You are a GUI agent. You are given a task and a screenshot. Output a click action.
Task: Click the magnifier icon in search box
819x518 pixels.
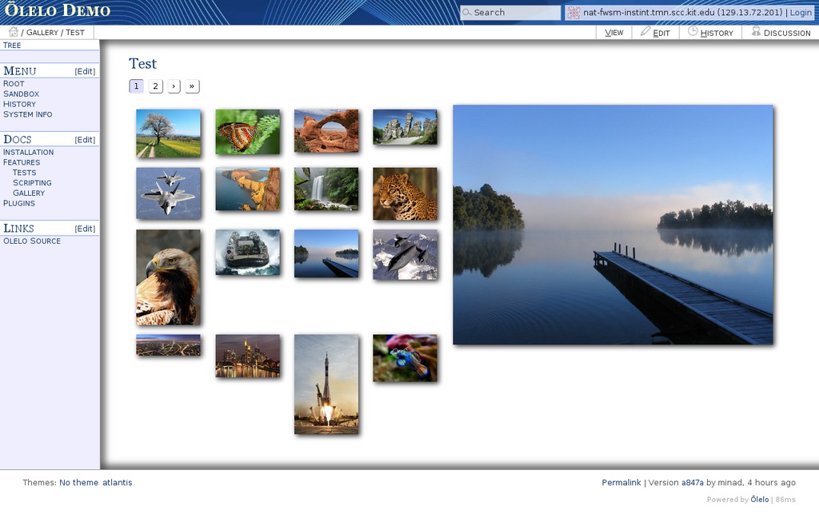pyautogui.click(x=466, y=13)
